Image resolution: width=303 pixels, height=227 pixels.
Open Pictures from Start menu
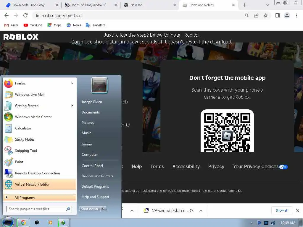(x=88, y=123)
